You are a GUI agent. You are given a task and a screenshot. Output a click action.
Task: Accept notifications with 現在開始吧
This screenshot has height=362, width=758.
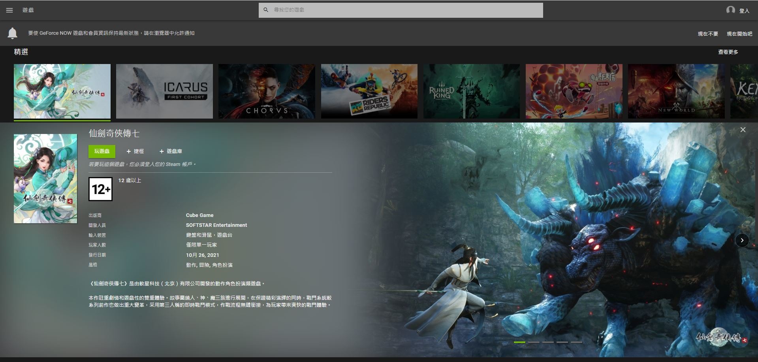point(739,34)
